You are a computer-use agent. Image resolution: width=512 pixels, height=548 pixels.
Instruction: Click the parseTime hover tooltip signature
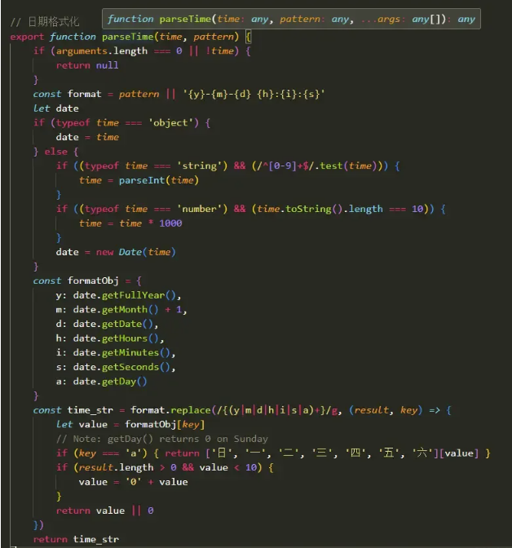point(291,19)
